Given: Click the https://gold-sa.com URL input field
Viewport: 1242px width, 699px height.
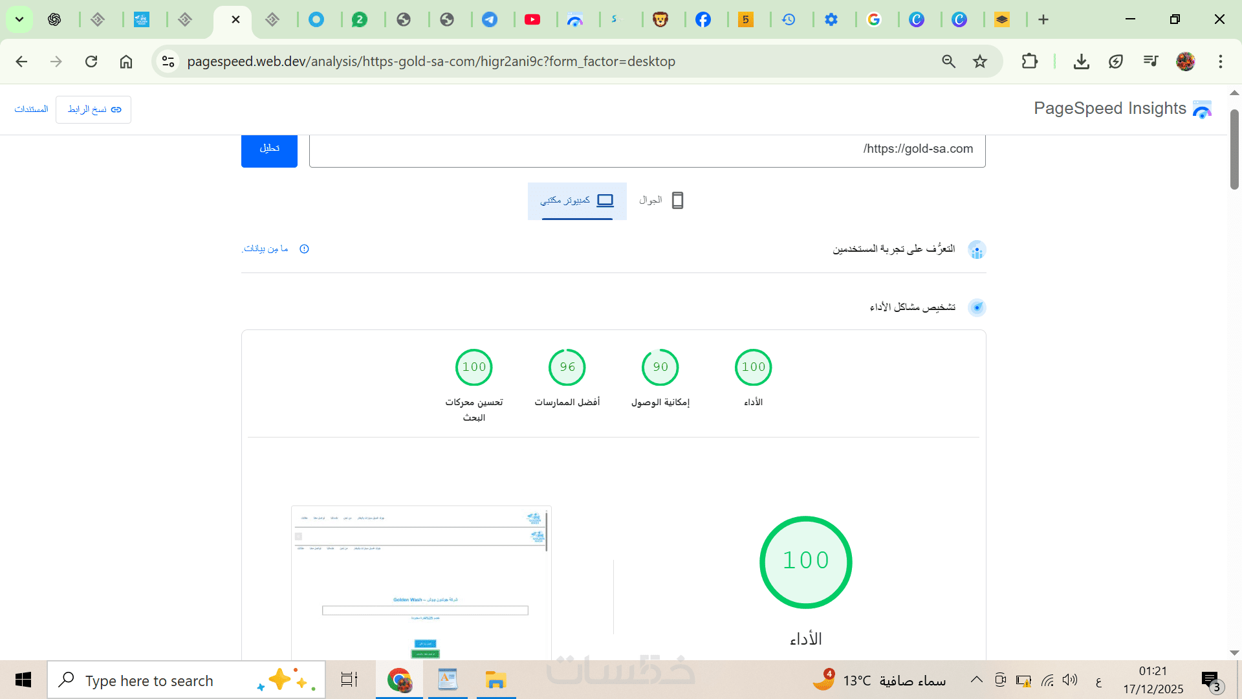Looking at the screenshot, I should (647, 150).
